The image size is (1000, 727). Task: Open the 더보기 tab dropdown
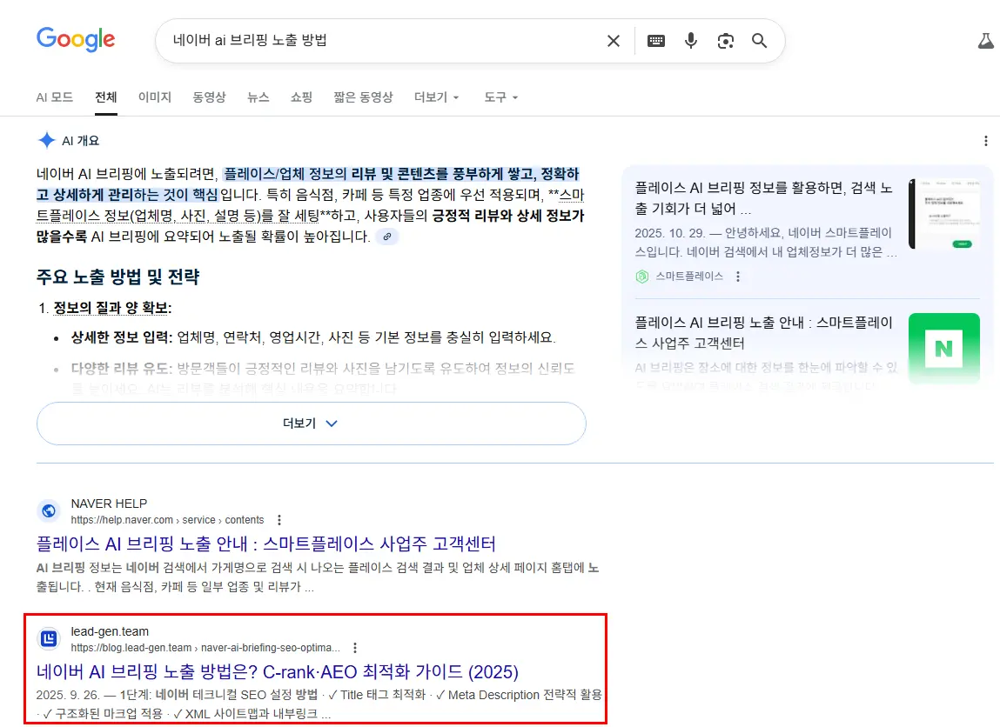[x=436, y=97]
